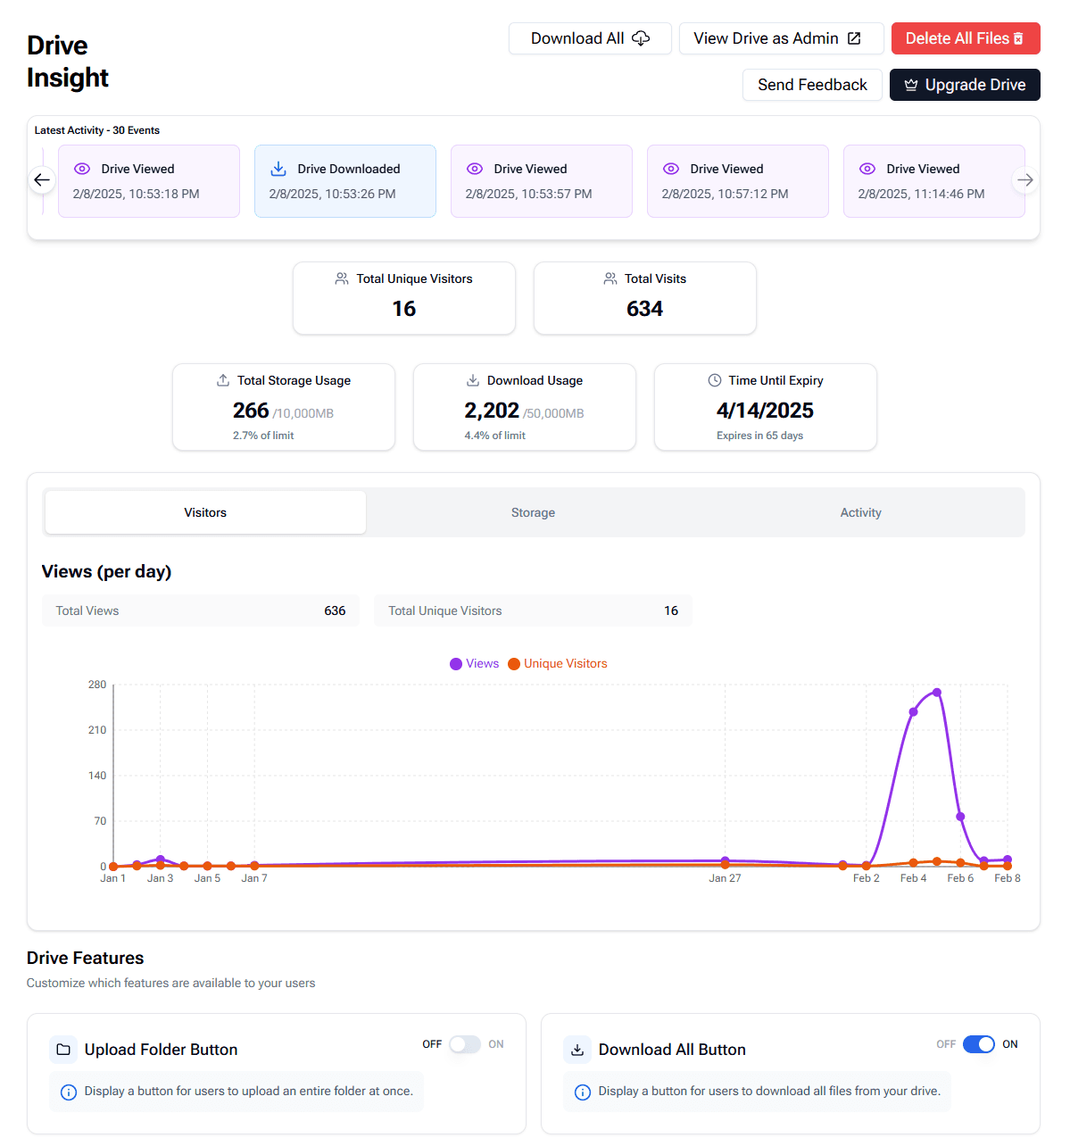Click eye icon on Drive Viewed 10:57:12 PM card

(x=671, y=169)
